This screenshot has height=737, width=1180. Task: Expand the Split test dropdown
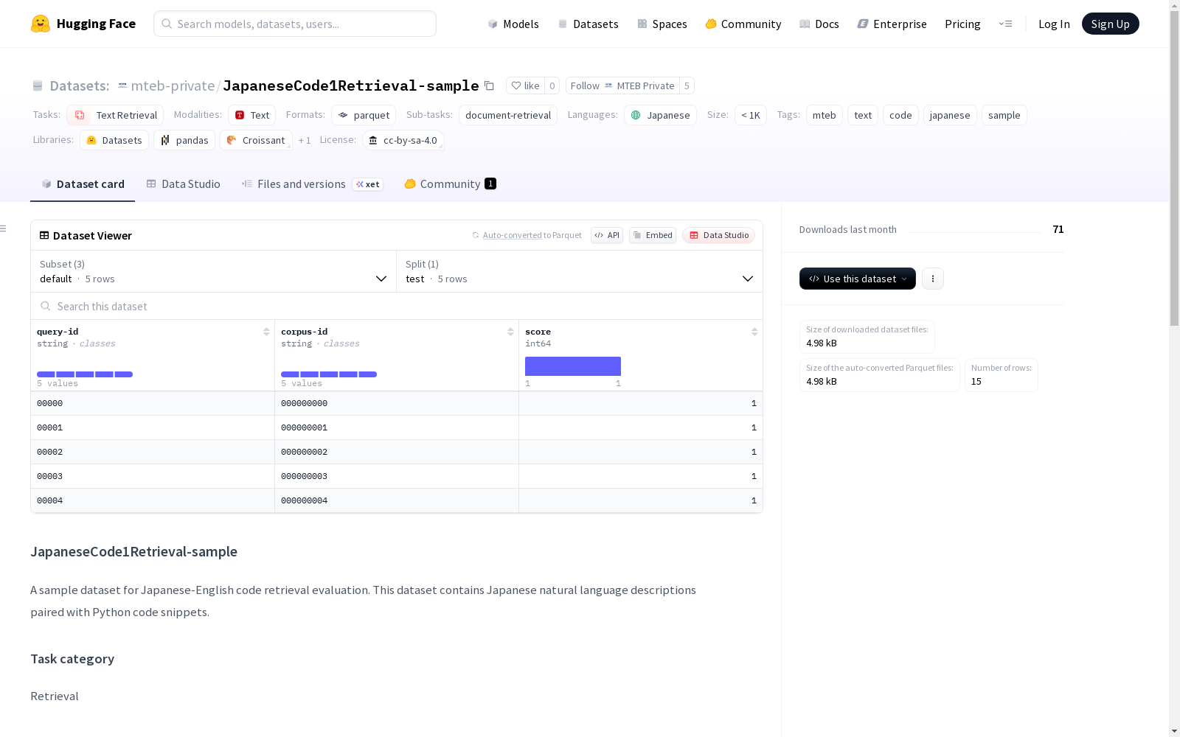[580, 271]
